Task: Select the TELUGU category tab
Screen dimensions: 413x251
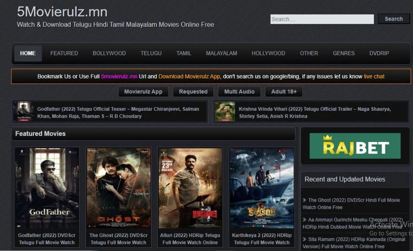Action: tap(151, 53)
